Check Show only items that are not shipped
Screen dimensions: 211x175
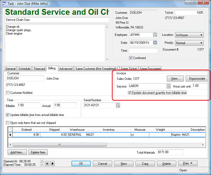coord(7,123)
